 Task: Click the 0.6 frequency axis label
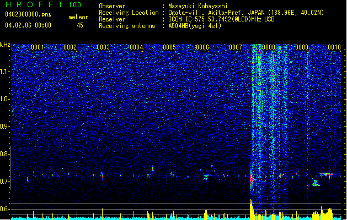tap(5, 209)
